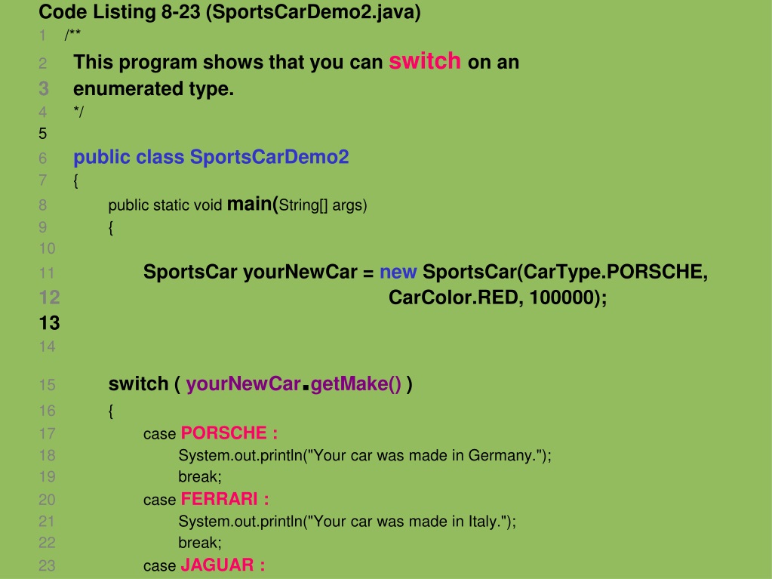772x579 pixels.
Task: Click line number 5
Action: pos(43,134)
